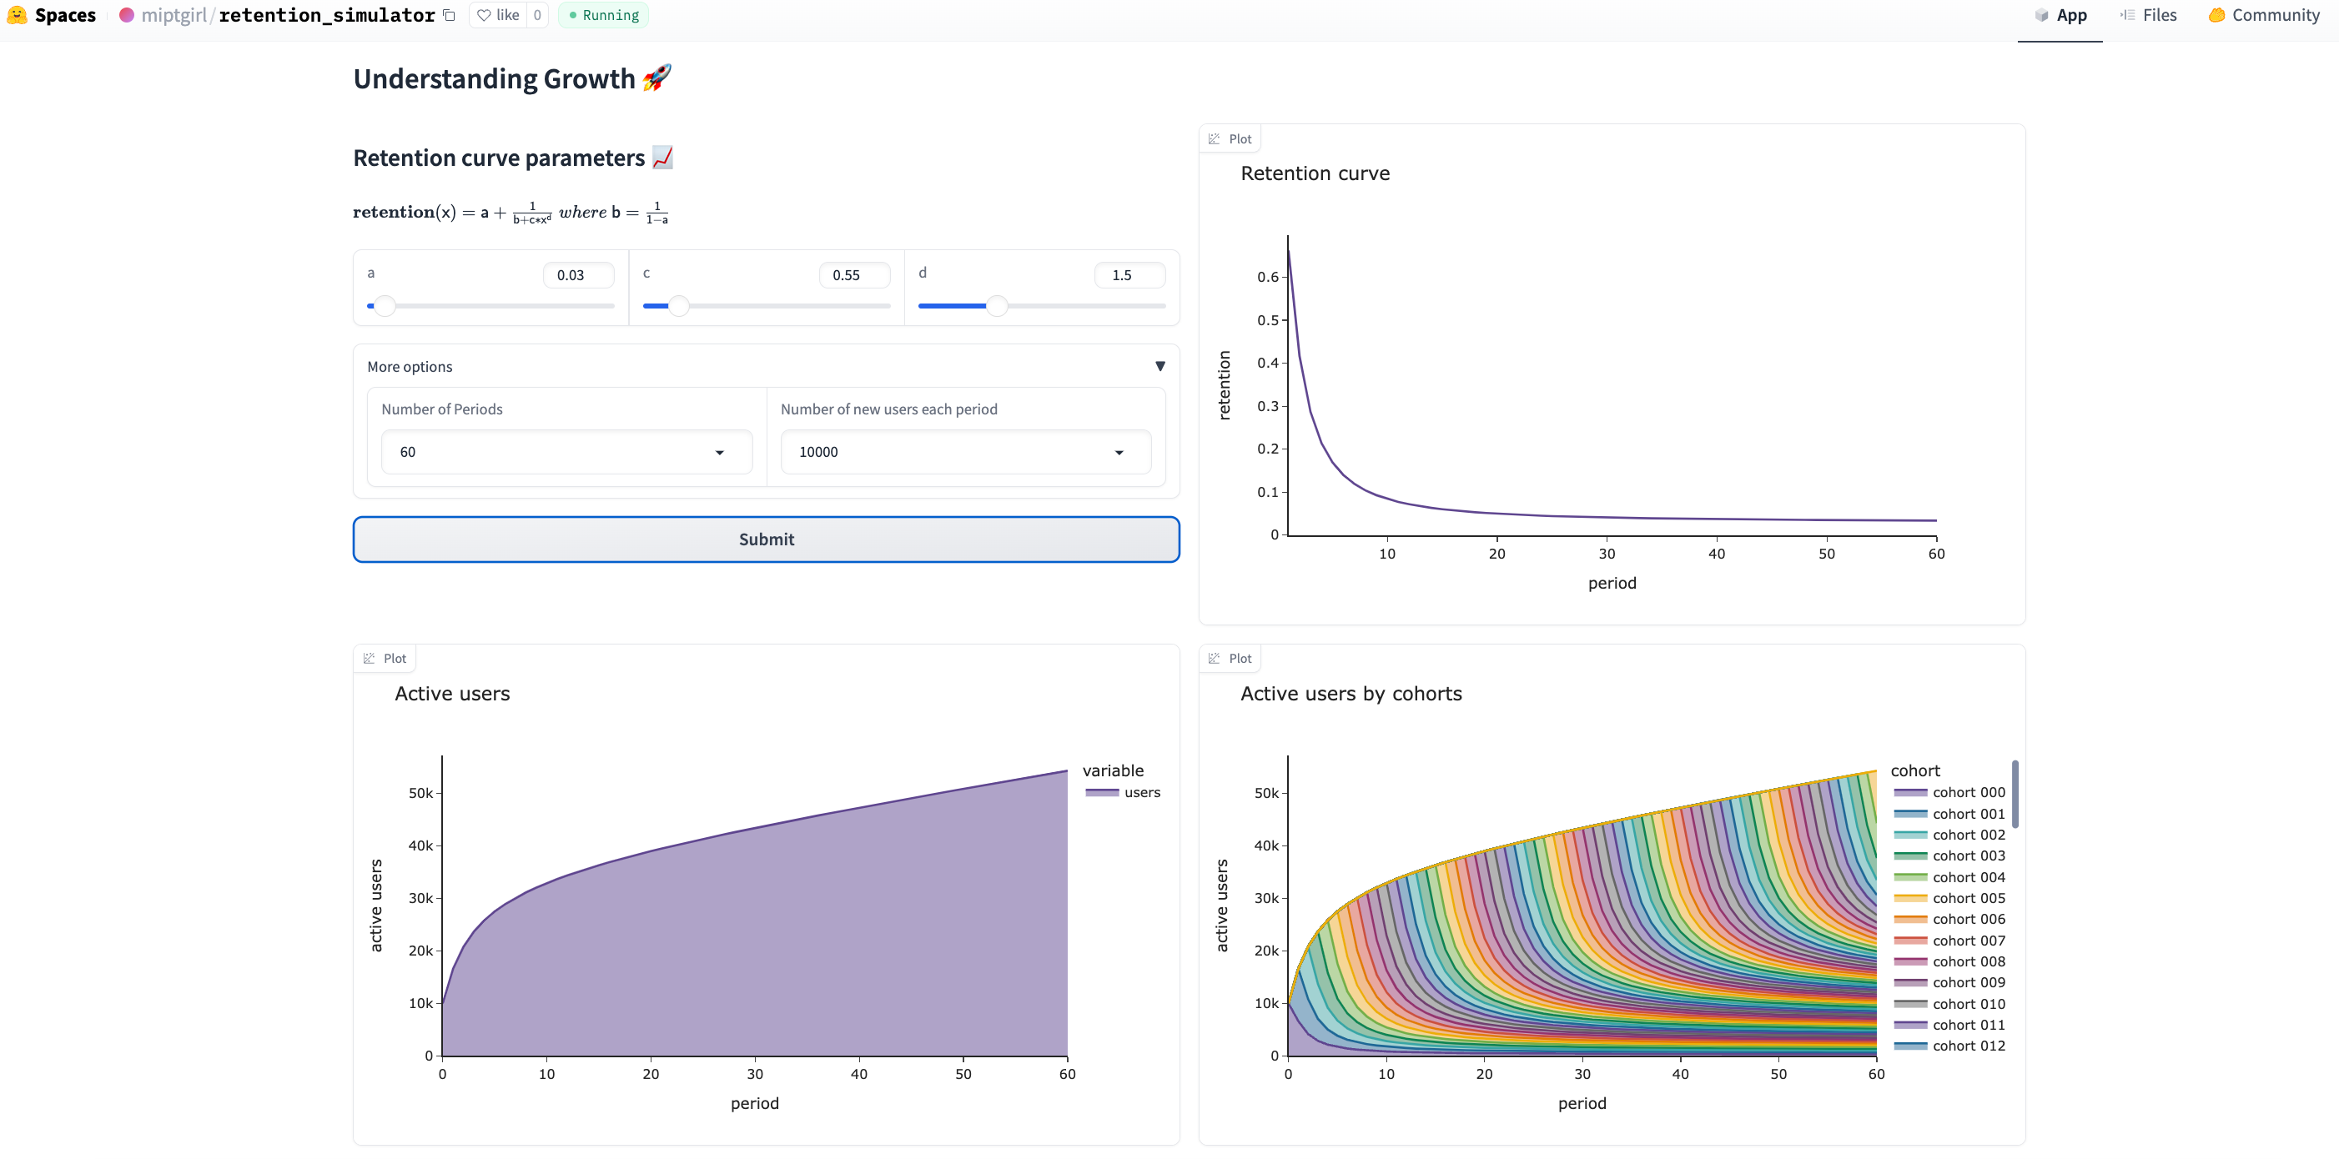Click the cohorts Plot label icon

point(1214,659)
